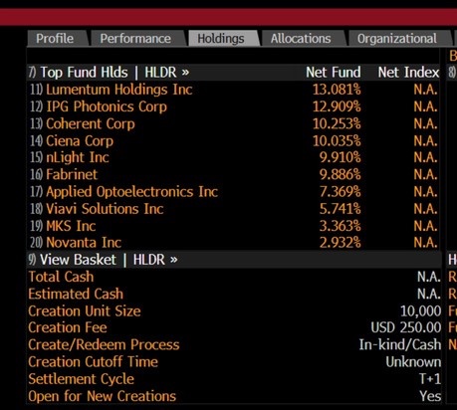The width and height of the screenshot is (457, 410).
Task: Click the 10.035% net fund value
Action: pos(337,141)
